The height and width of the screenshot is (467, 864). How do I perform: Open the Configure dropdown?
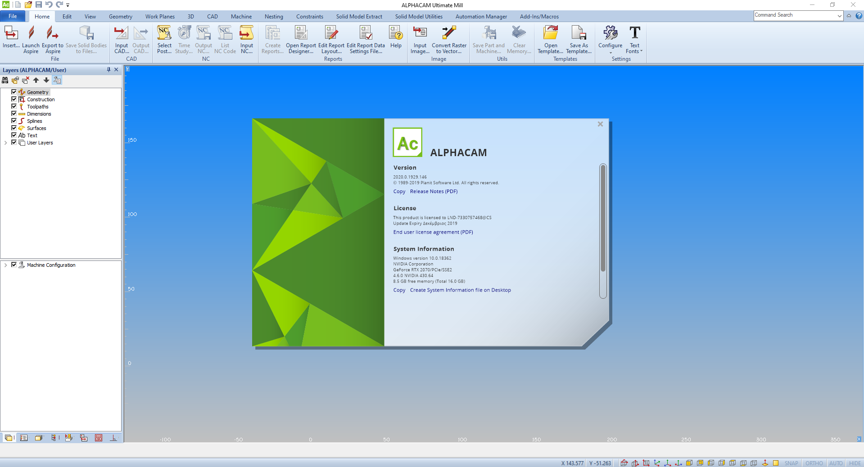[x=610, y=40]
